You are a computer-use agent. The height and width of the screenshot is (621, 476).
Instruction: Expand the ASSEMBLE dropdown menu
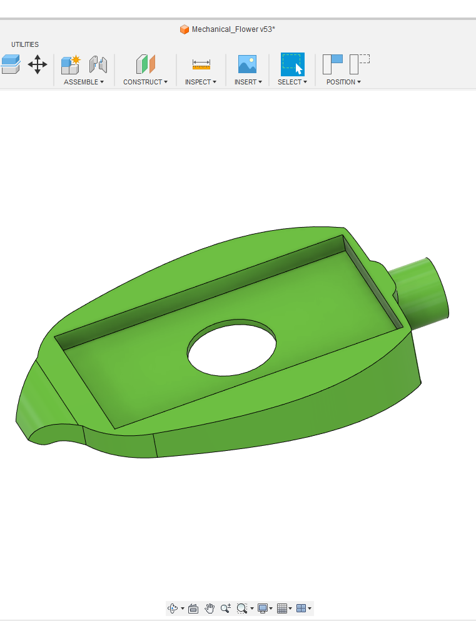click(x=84, y=82)
